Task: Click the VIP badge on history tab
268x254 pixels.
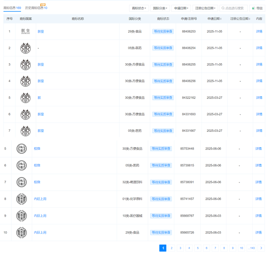Action: click(43, 5)
